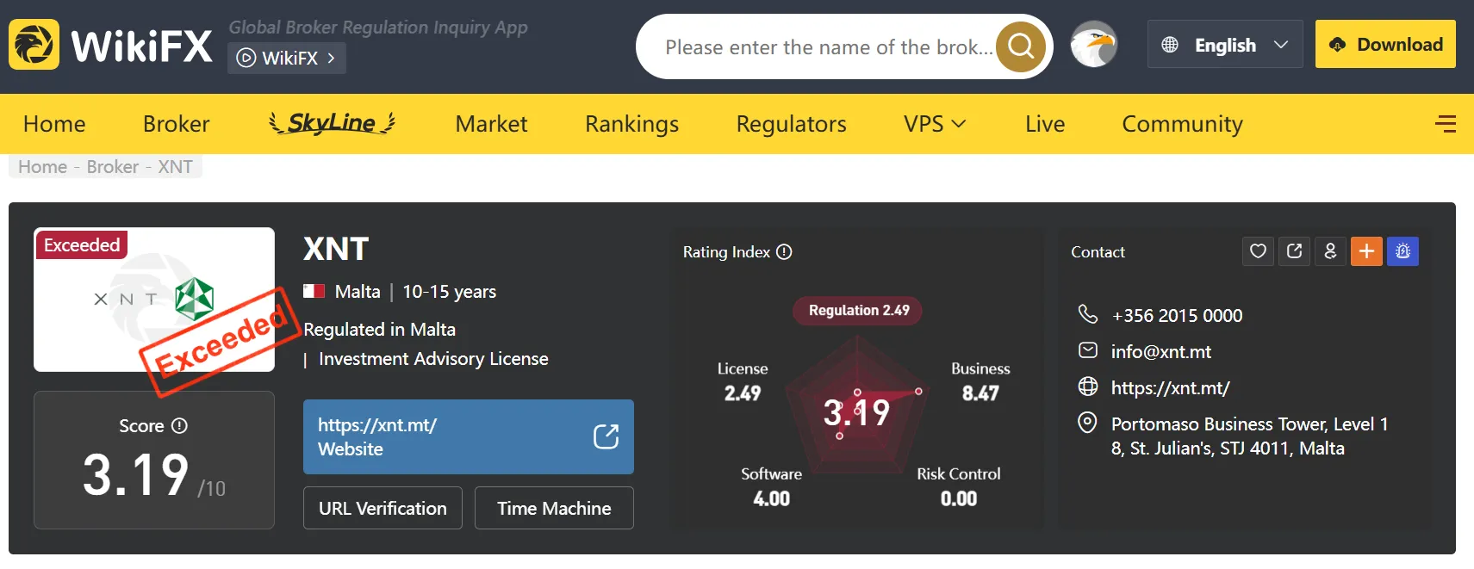Click the Download button
1474x569 pixels.
[1385, 45]
